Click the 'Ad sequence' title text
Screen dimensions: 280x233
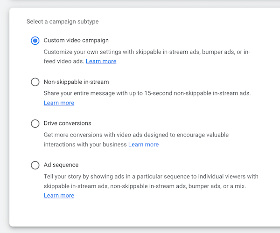click(61, 165)
